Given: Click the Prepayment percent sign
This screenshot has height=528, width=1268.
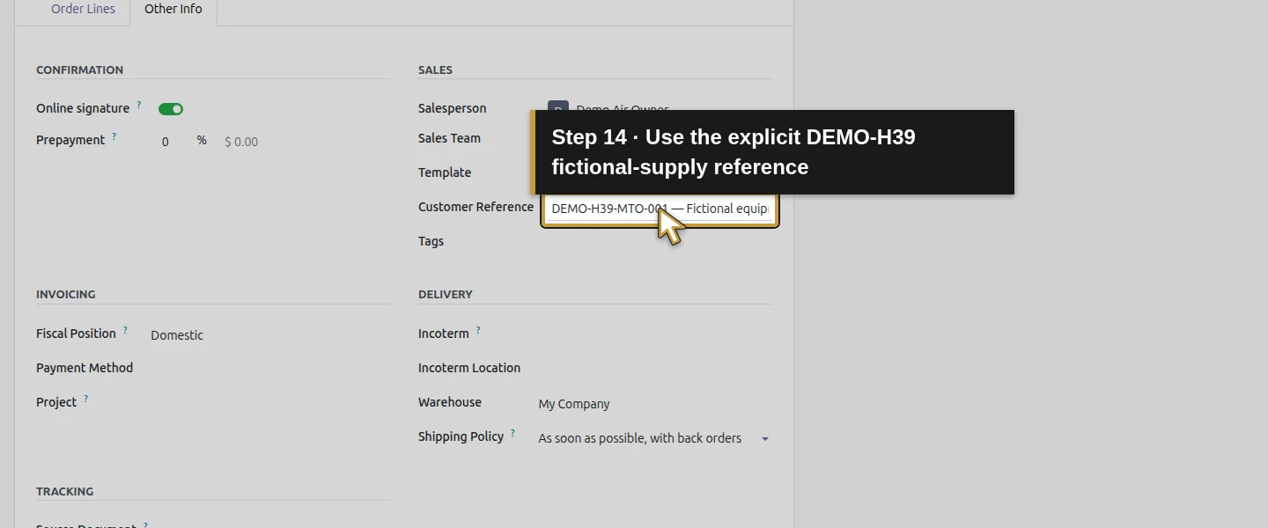Looking at the screenshot, I should 202,140.
